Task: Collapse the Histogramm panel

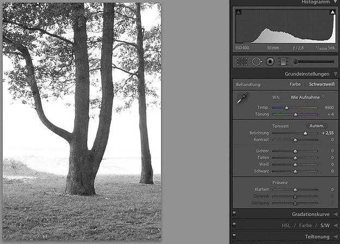Action: point(335,2)
